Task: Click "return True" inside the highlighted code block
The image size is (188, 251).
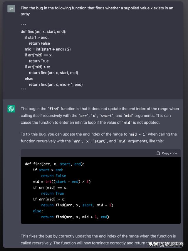Action: tap(52, 193)
